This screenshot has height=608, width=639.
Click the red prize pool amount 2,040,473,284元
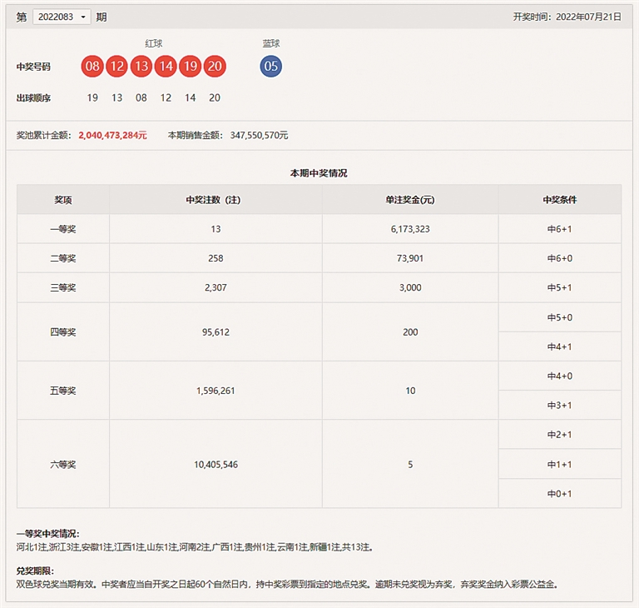pos(112,135)
